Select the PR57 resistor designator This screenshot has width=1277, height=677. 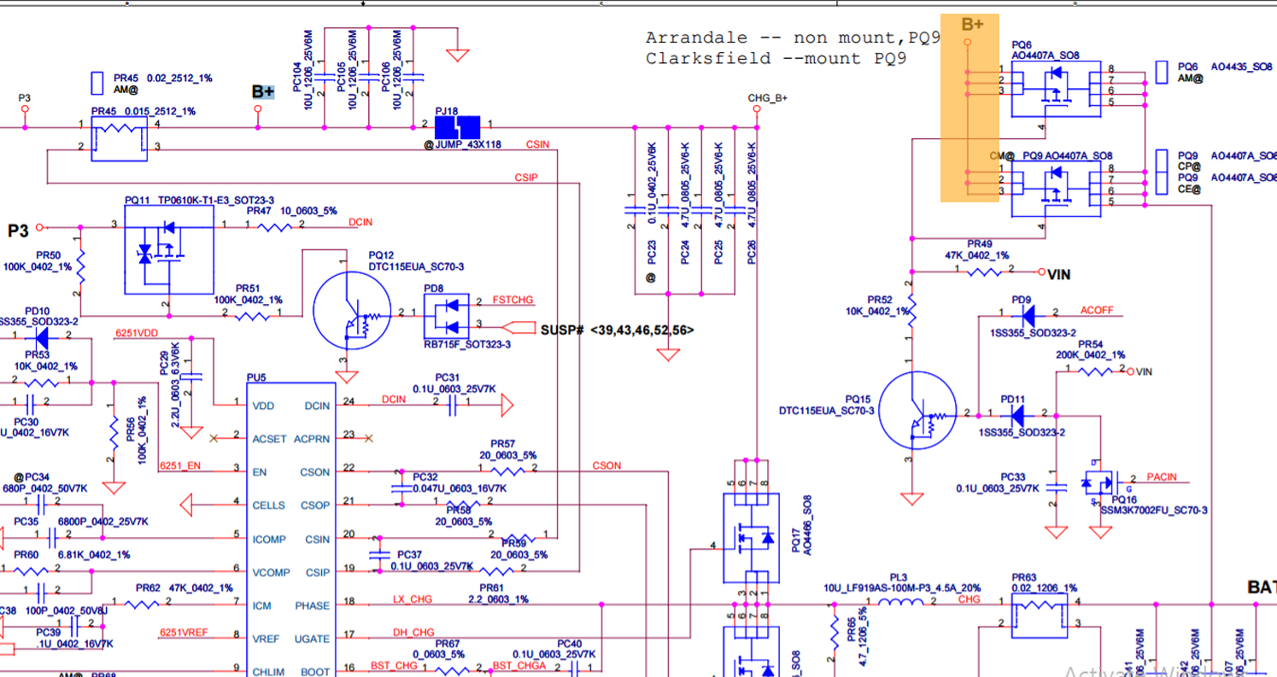[x=503, y=444]
